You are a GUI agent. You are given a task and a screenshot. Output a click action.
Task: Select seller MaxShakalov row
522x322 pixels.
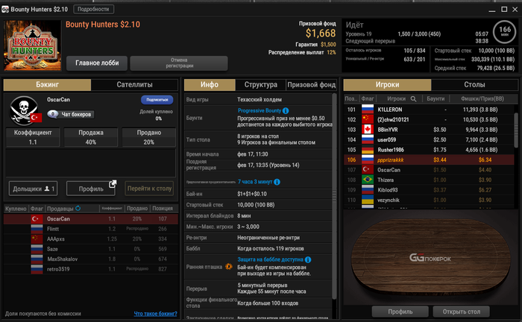point(91,259)
